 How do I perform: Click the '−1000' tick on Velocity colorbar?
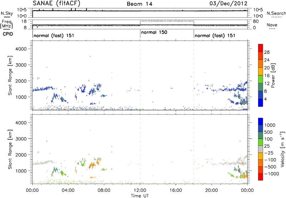272,174
